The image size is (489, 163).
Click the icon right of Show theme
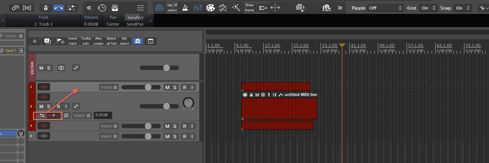click(x=262, y=8)
